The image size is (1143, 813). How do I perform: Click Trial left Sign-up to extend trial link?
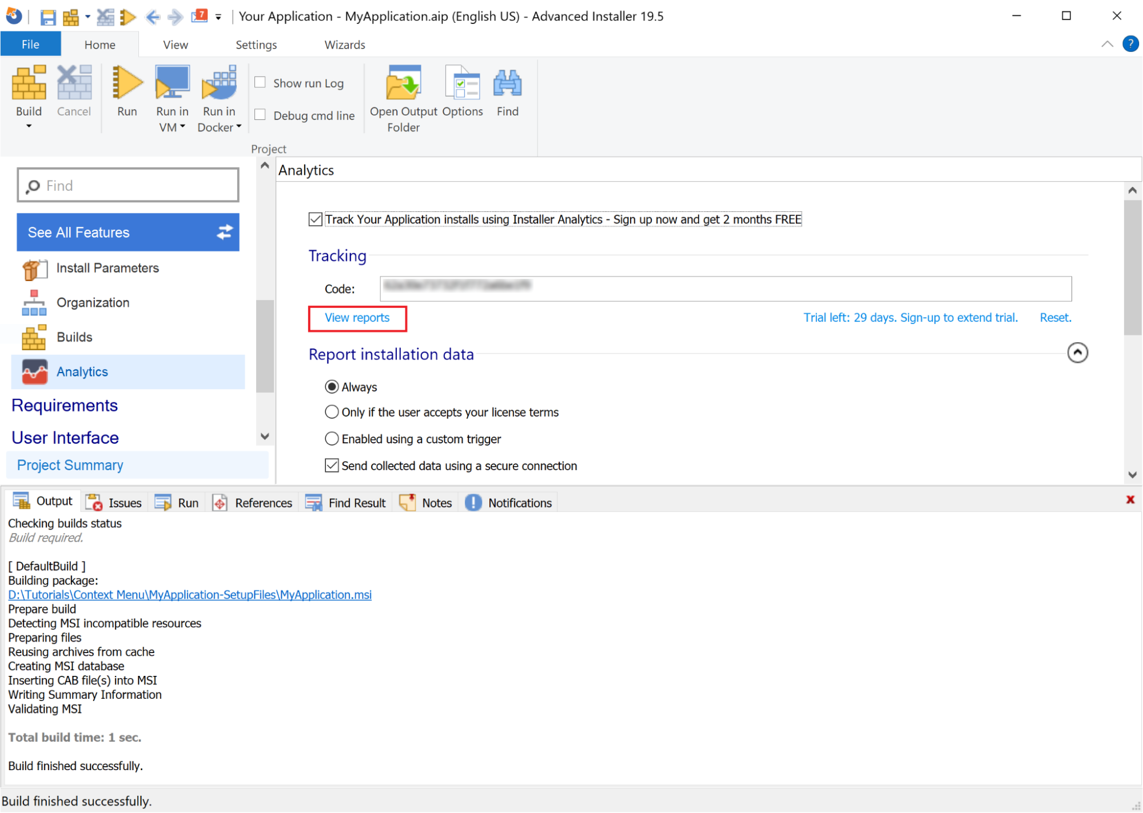coord(910,318)
